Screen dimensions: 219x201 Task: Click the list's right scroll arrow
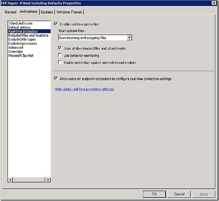(x=48, y=180)
